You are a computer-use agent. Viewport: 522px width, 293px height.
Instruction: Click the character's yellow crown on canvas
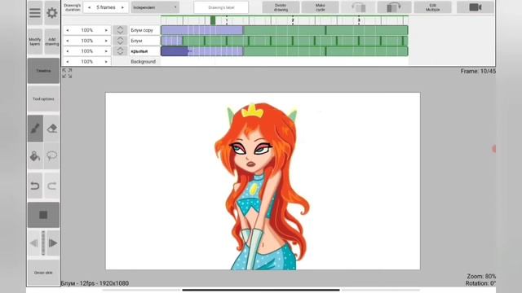pos(252,111)
